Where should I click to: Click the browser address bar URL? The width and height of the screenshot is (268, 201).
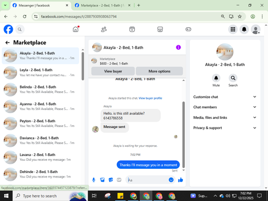79,17
